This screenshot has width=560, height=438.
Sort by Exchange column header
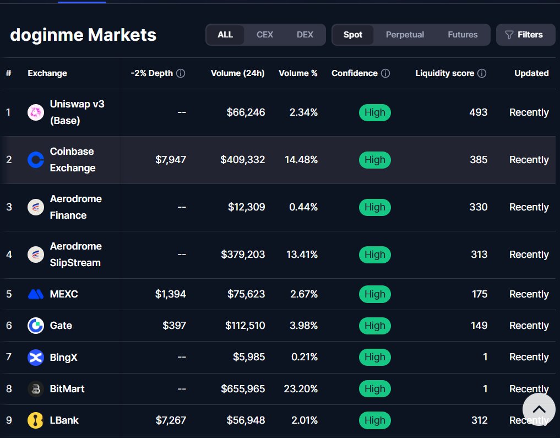pos(47,73)
